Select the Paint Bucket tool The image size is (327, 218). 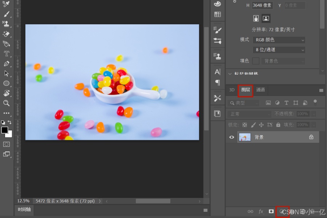[6, 44]
